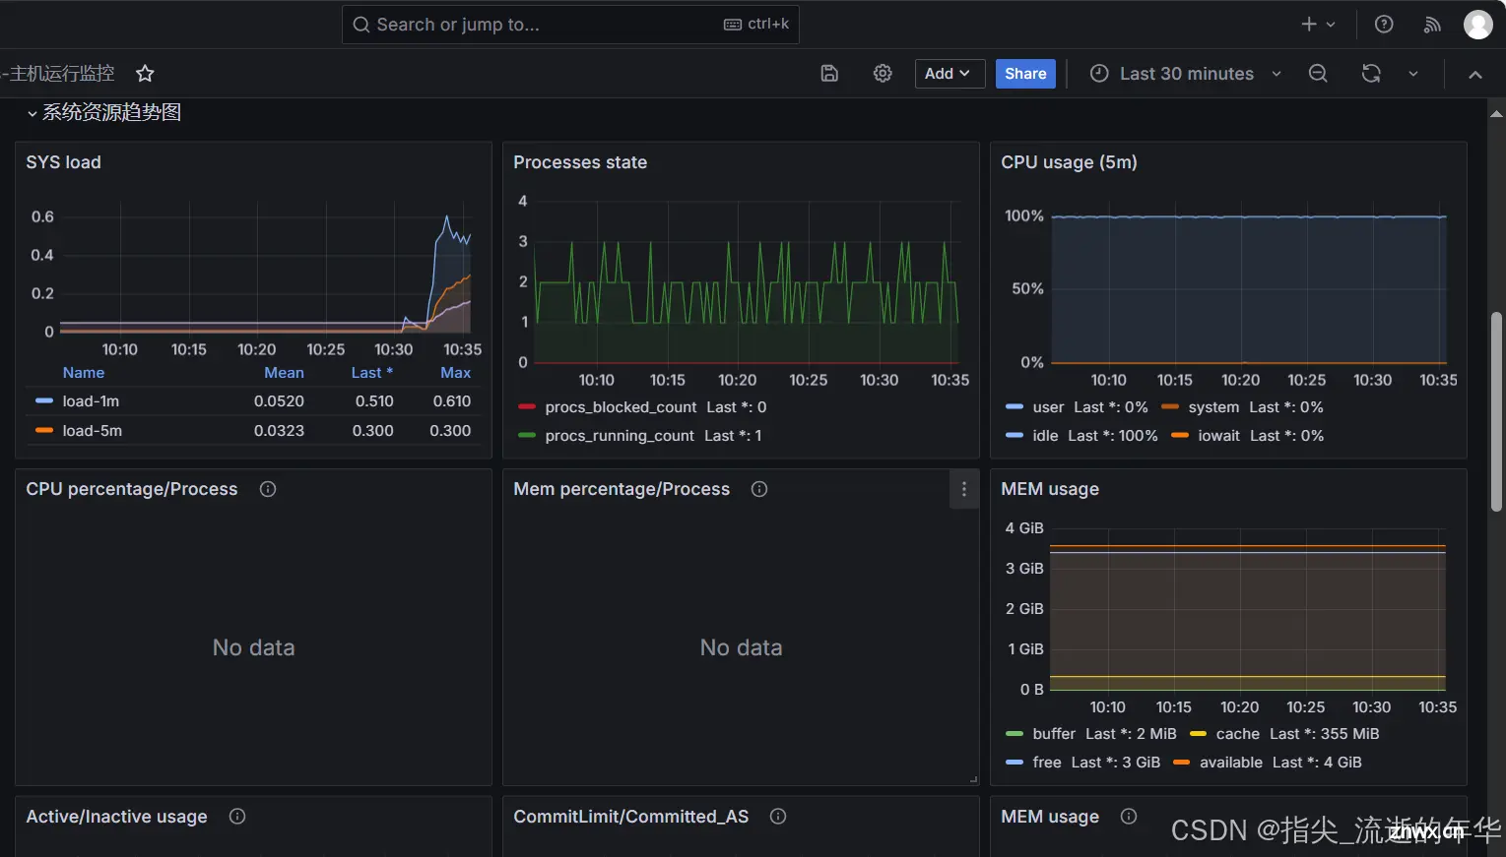Toggle the idle CPU series
The height and width of the screenshot is (857, 1506).
coord(1045,436)
